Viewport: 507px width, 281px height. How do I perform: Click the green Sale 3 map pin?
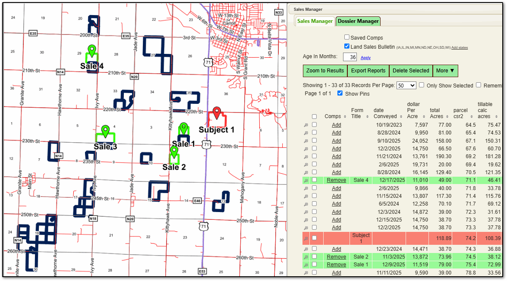[105, 131]
